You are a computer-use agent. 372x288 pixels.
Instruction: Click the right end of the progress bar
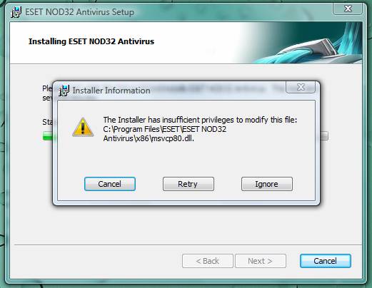[x=324, y=136]
